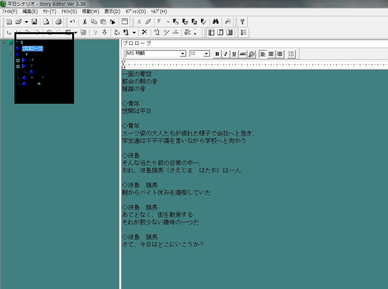Select the プロローグ tree node

tap(33, 48)
